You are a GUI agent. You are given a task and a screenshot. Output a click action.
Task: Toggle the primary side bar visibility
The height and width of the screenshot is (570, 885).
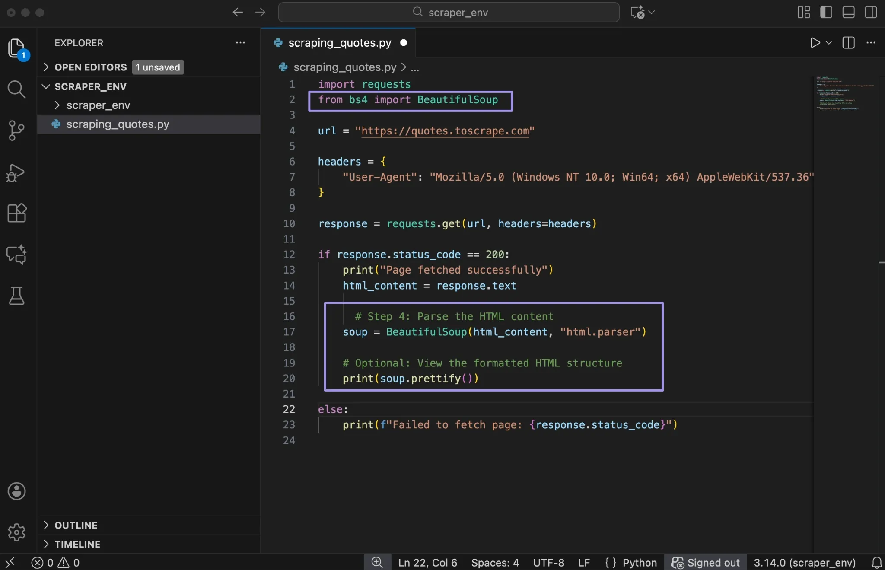point(825,13)
